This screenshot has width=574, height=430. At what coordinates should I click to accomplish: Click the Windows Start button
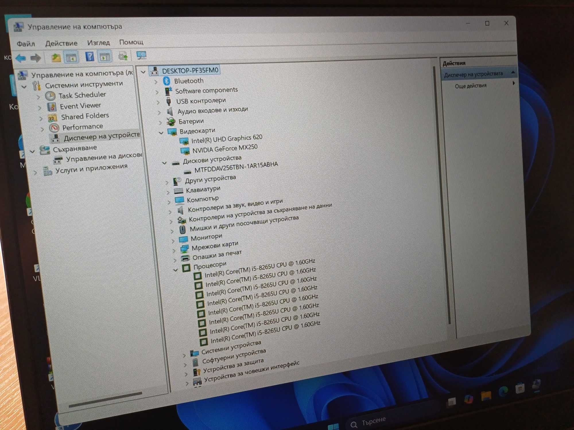tap(333, 427)
